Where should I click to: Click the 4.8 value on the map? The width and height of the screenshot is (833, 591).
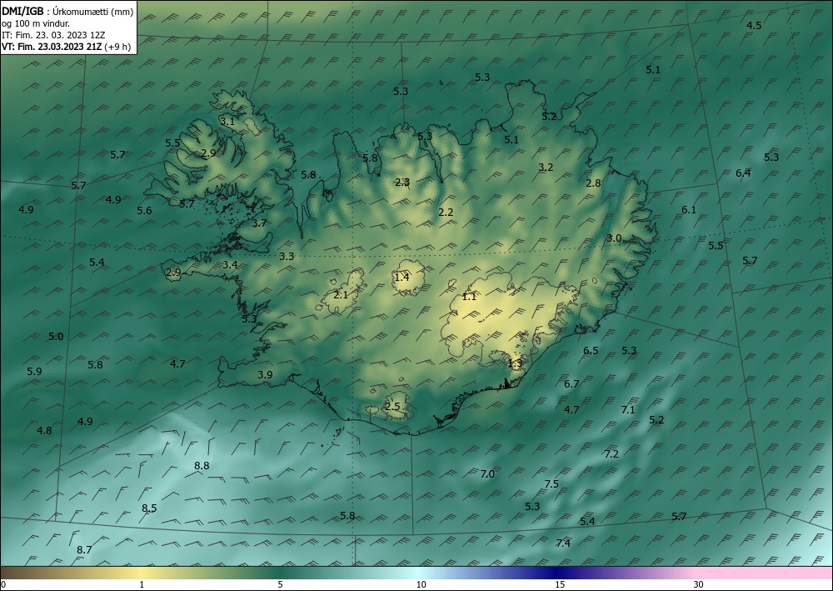tap(45, 430)
